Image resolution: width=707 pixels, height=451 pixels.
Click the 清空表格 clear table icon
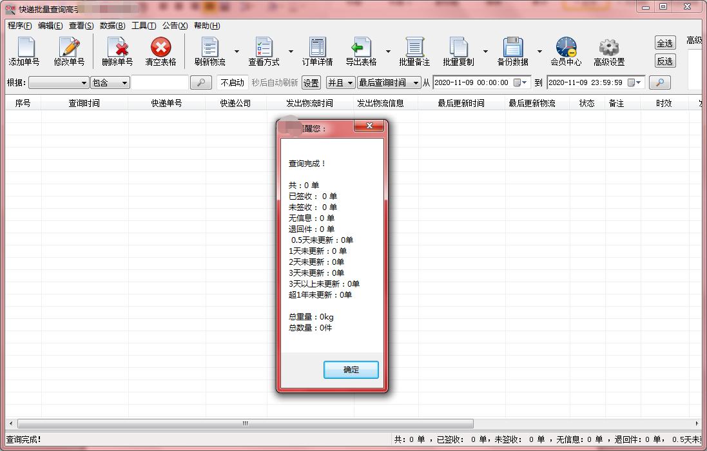(x=160, y=50)
